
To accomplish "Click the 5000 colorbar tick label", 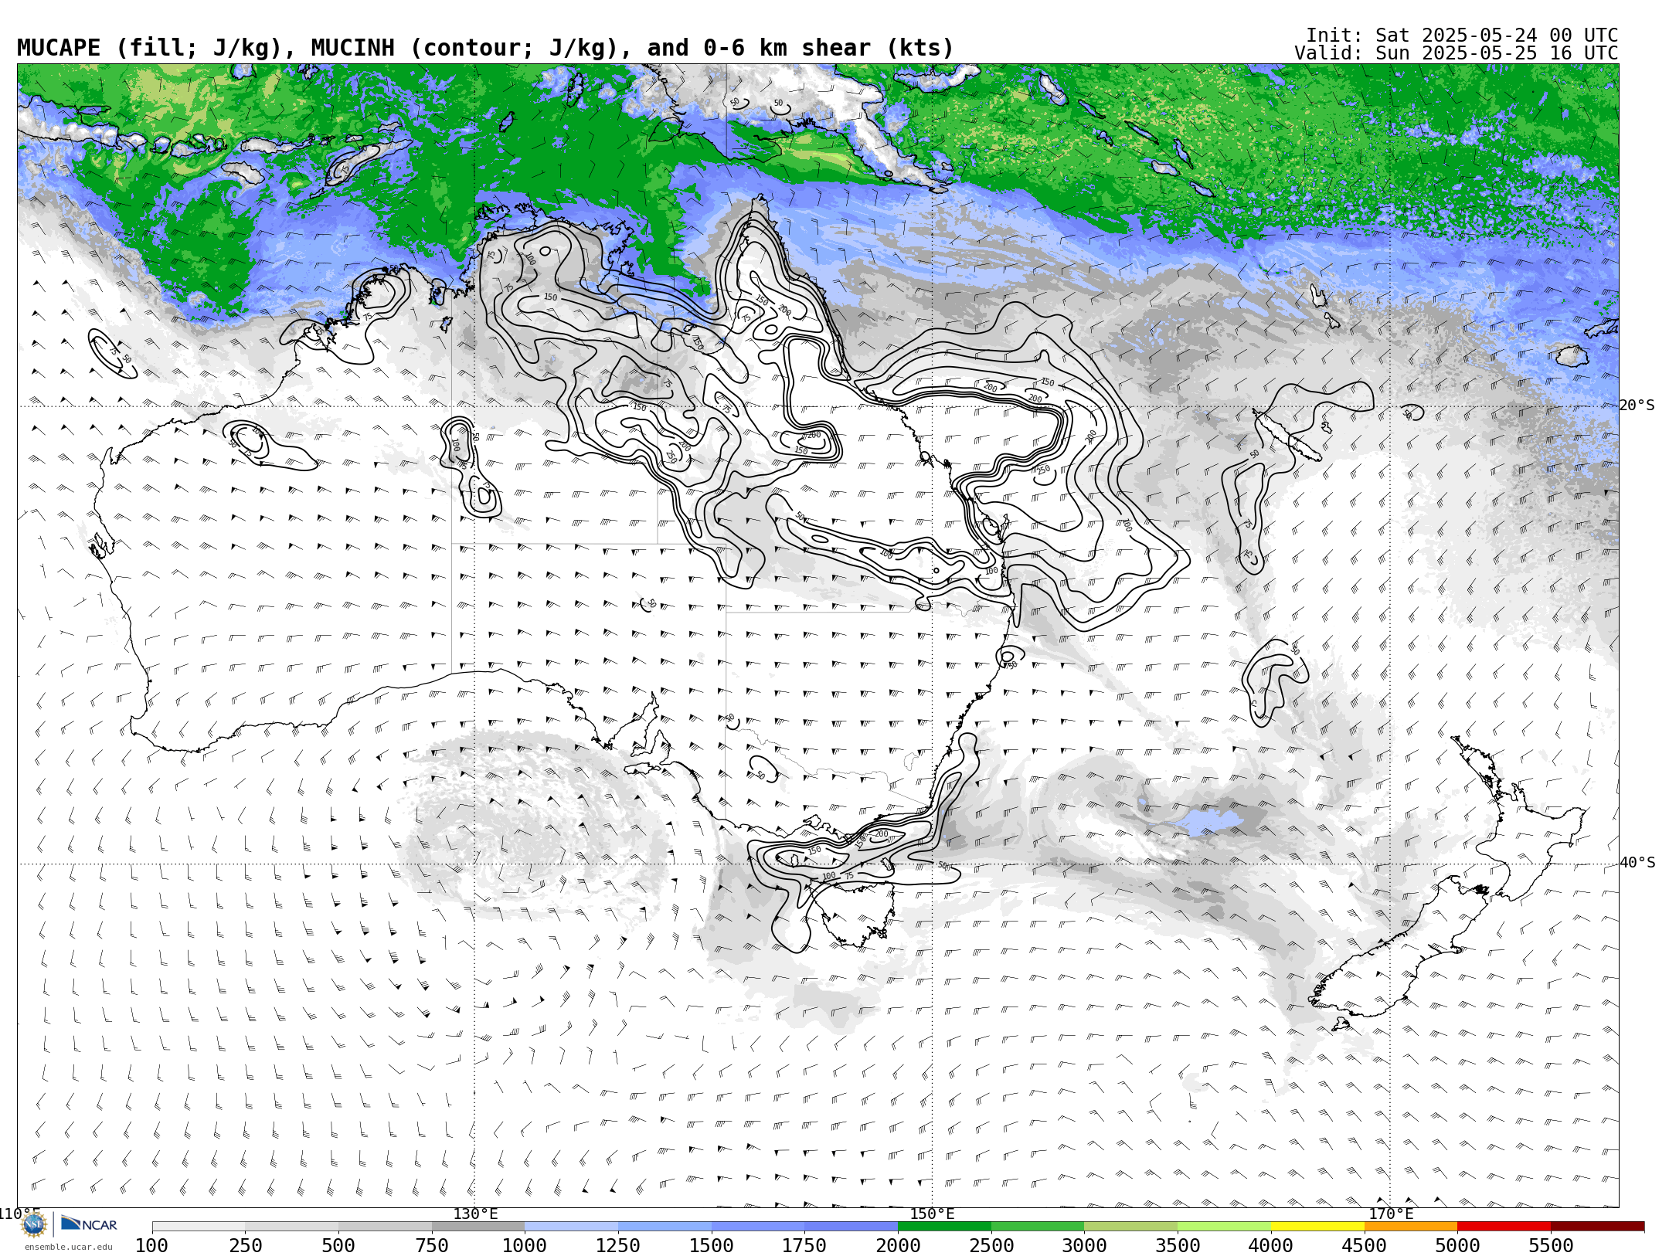I will (x=1457, y=1246).
